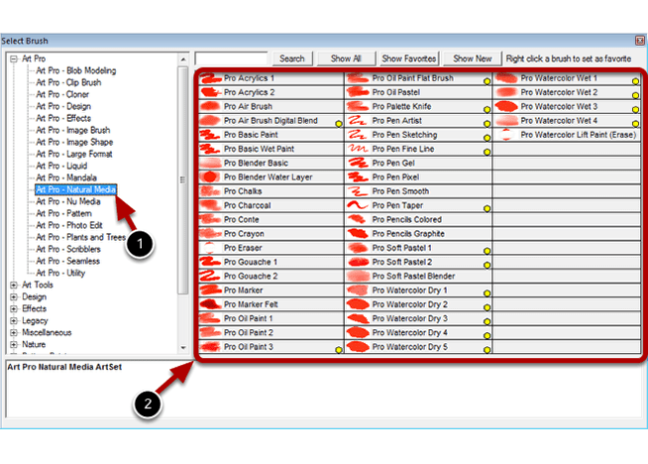Toggle the favorite marker on Pro Oil Paint 3
Image resolution: width=648 pixels, height=464 pixels.
(339, 350)
